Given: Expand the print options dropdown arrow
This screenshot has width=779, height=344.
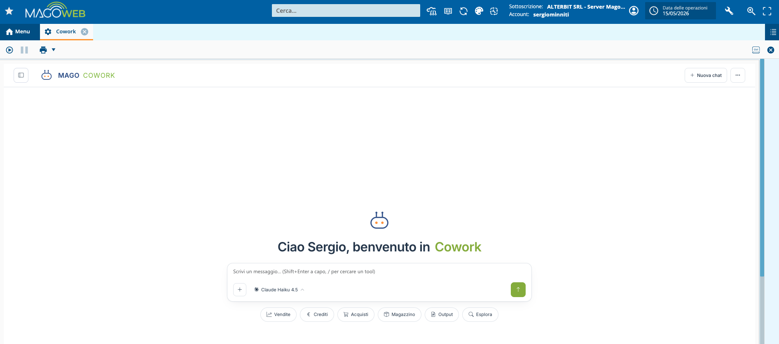Looking at the screenshot, I should [x=54, y=50].
